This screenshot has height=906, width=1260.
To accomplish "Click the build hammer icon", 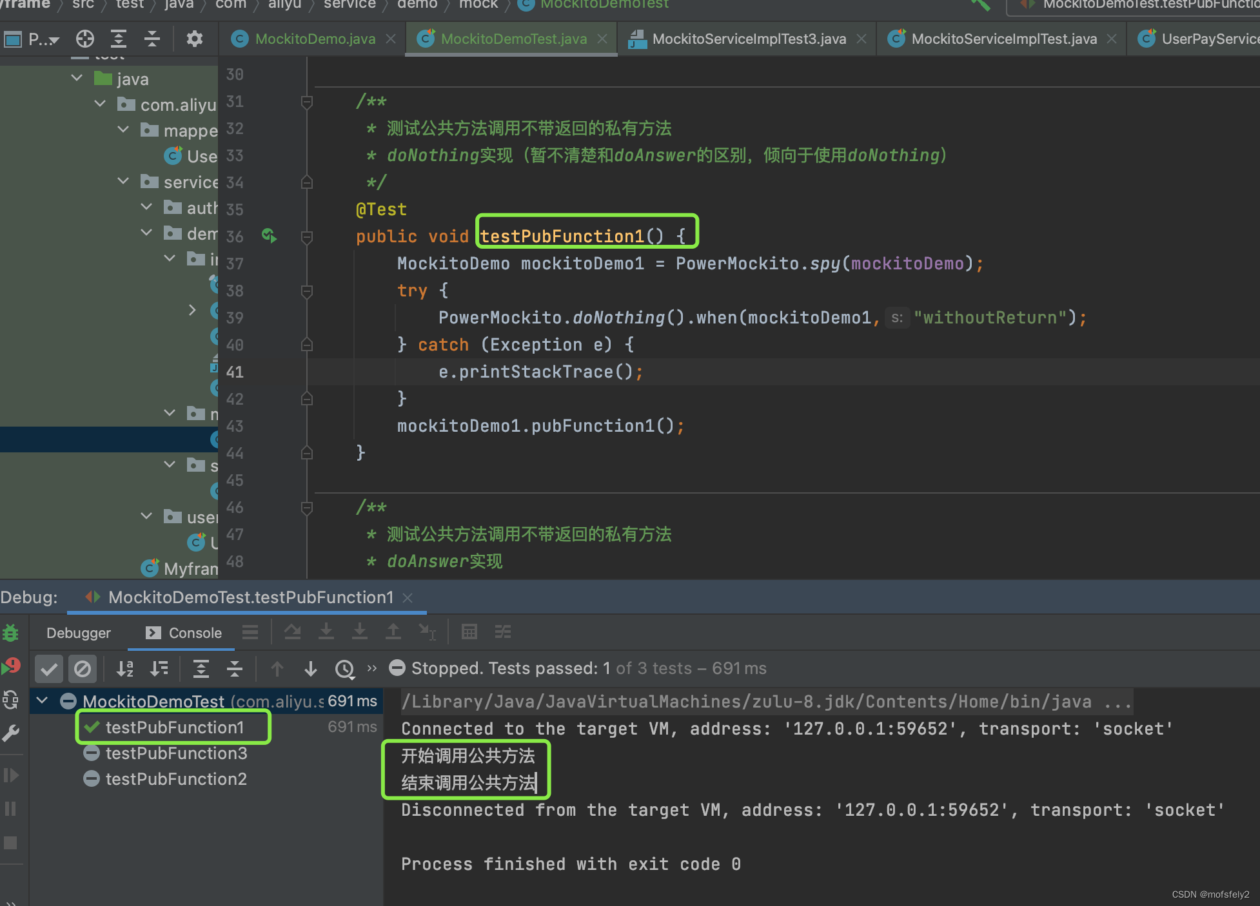I will pos(981,5).
